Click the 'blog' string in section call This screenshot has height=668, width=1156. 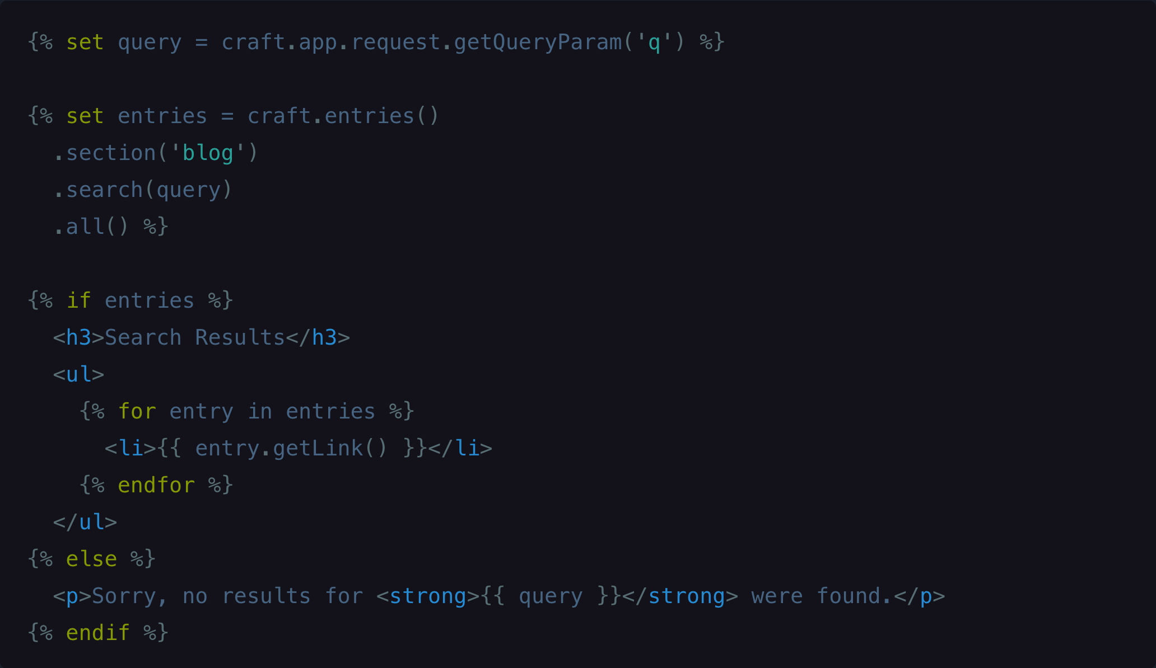click(x=208, y=153)
